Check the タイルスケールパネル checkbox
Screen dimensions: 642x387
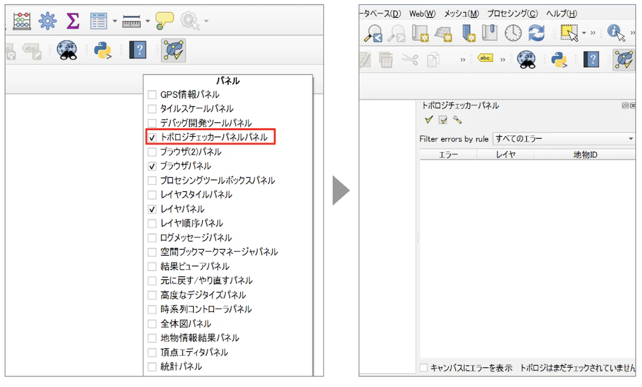tap(152, 109)
